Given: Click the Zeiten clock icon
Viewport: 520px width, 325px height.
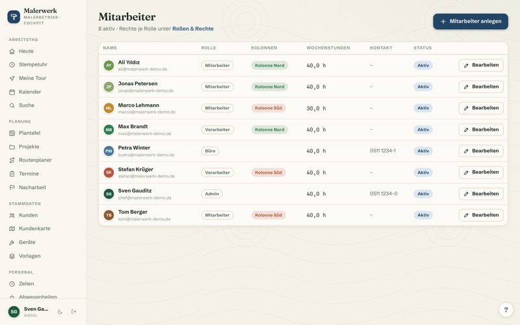Looking at the screenshot, I should pyautogui.click(x=12, y=284).
